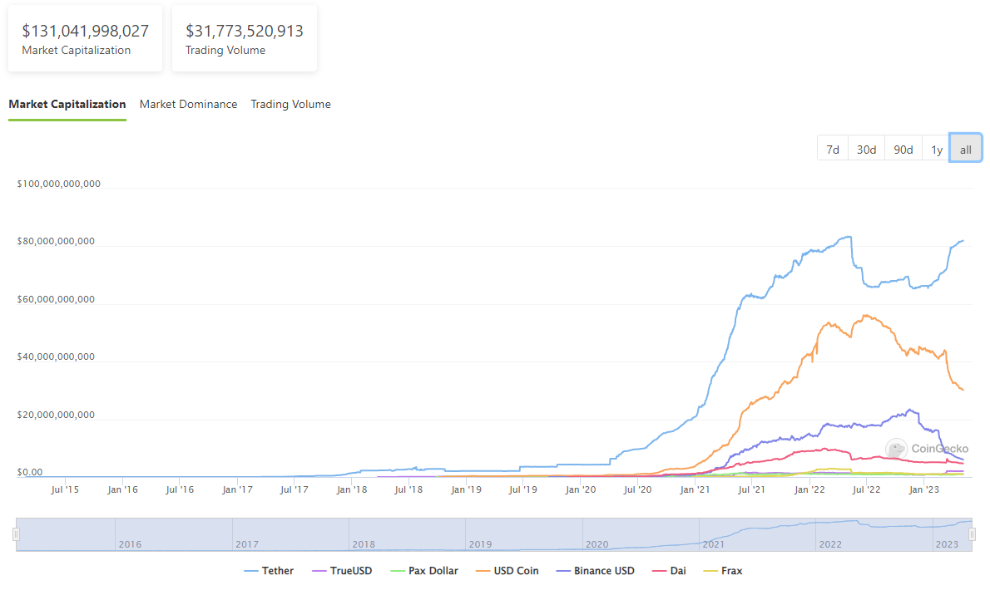Switch to the Market Capitalization tab
Viewport: 990px width, 590px height.
(67, 105)
